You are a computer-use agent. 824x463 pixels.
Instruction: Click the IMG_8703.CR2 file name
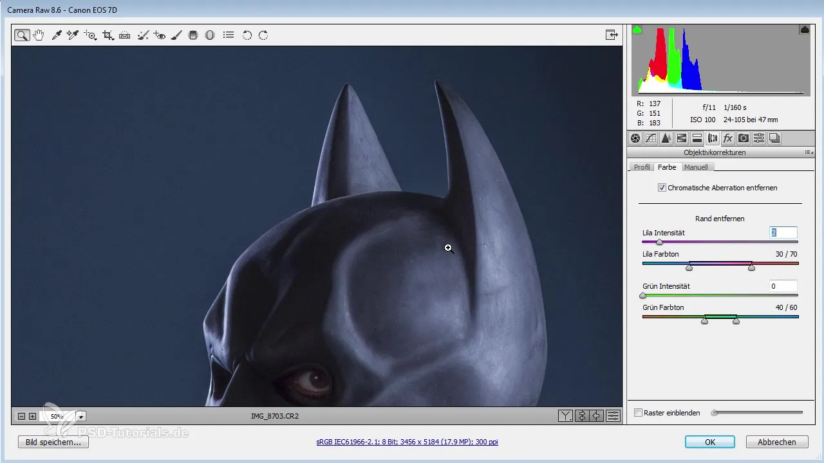point(275,416)
